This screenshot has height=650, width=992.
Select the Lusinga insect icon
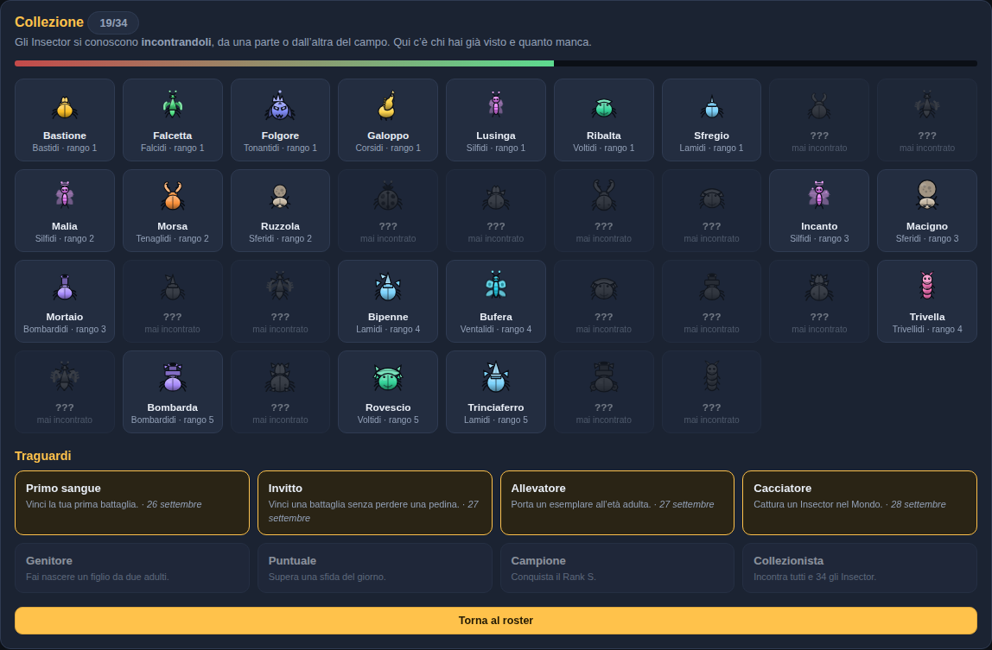pos(496,105)
